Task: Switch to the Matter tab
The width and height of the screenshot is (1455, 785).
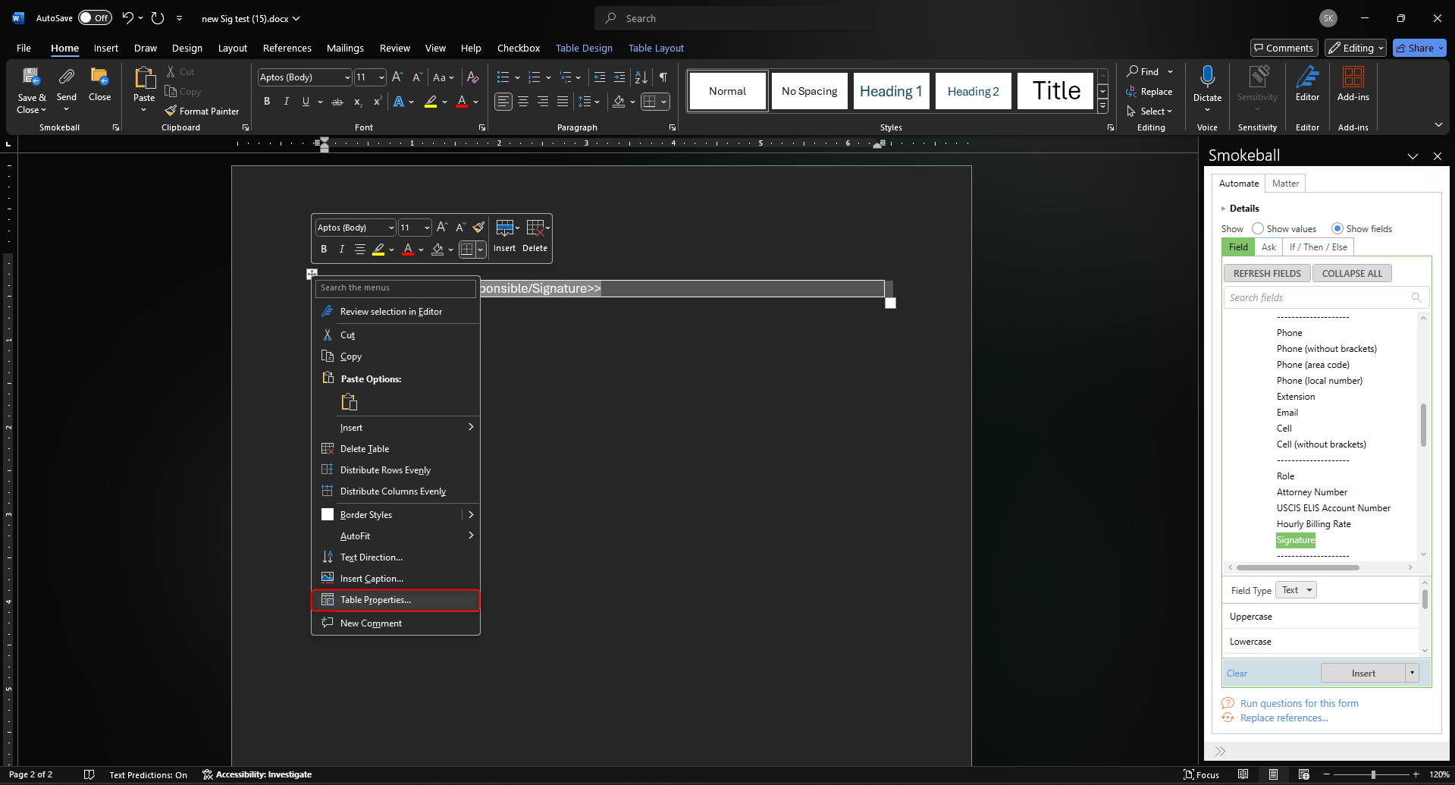Action: (x=1285, y=184)
